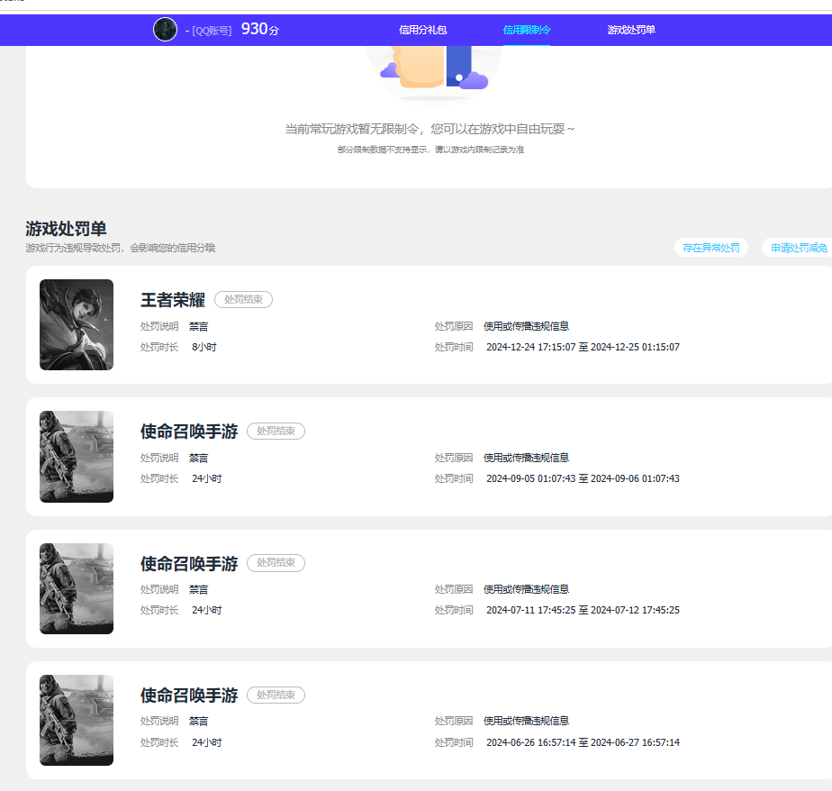Click the 王者荣耀 title
The image size is (832, 791).
pos(173,300)
